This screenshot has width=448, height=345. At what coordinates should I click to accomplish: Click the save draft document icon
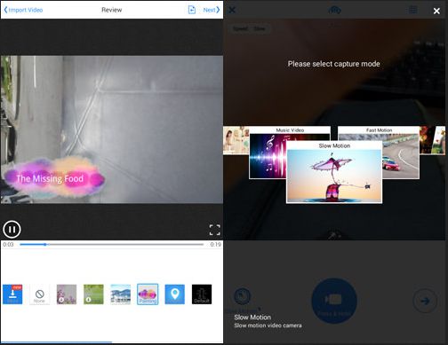(192, 10)
